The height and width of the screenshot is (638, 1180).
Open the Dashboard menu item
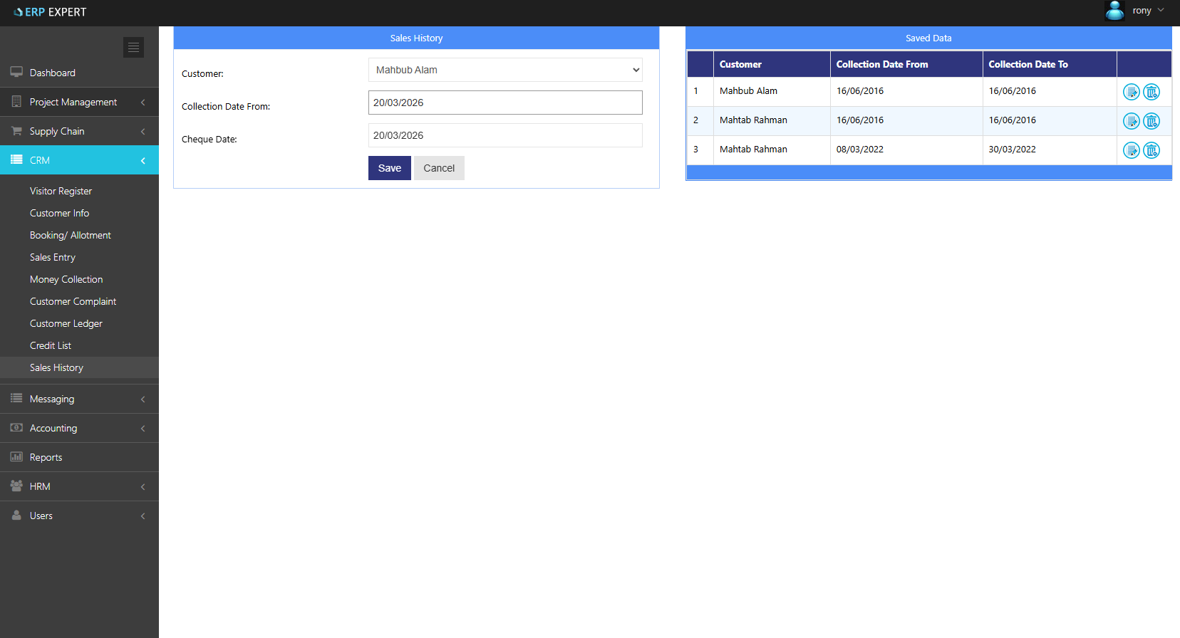53,73
